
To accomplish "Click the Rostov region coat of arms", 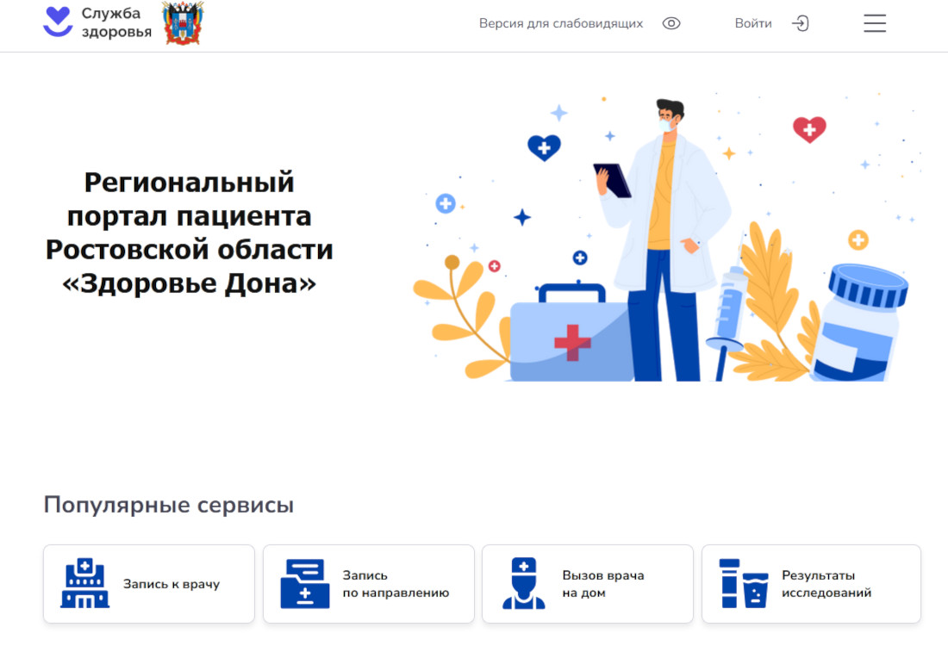I will click(183, 23).
